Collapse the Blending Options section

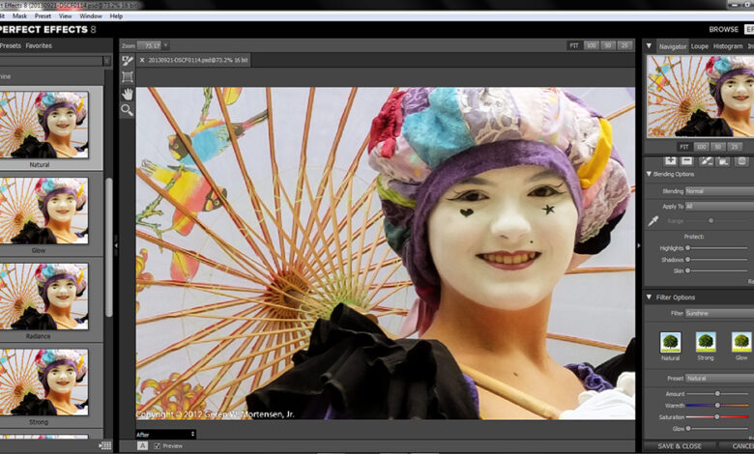(649, 174)
